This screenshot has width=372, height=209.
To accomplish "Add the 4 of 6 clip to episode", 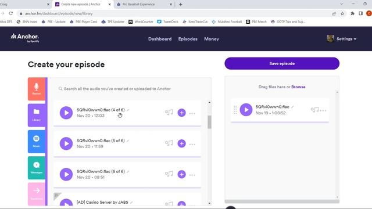I will click(x=182, y=113).
